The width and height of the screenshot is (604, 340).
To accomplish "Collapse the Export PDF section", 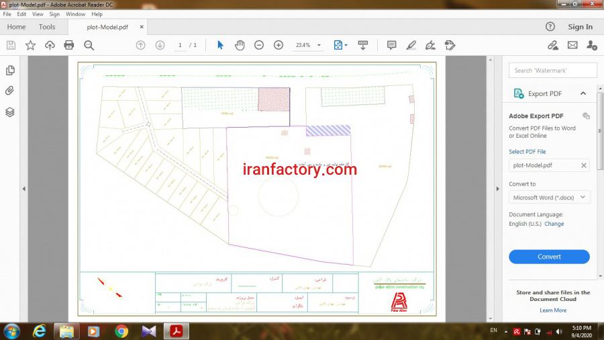I will (583, 93).
